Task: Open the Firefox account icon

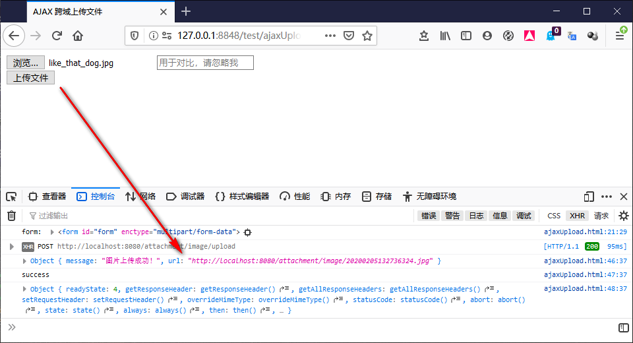Action: point(487,36)
